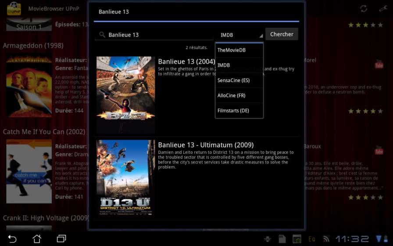Tap the Ultimatum plot description text
Viewport: 393px width, 246px height.
pos(226,159)
